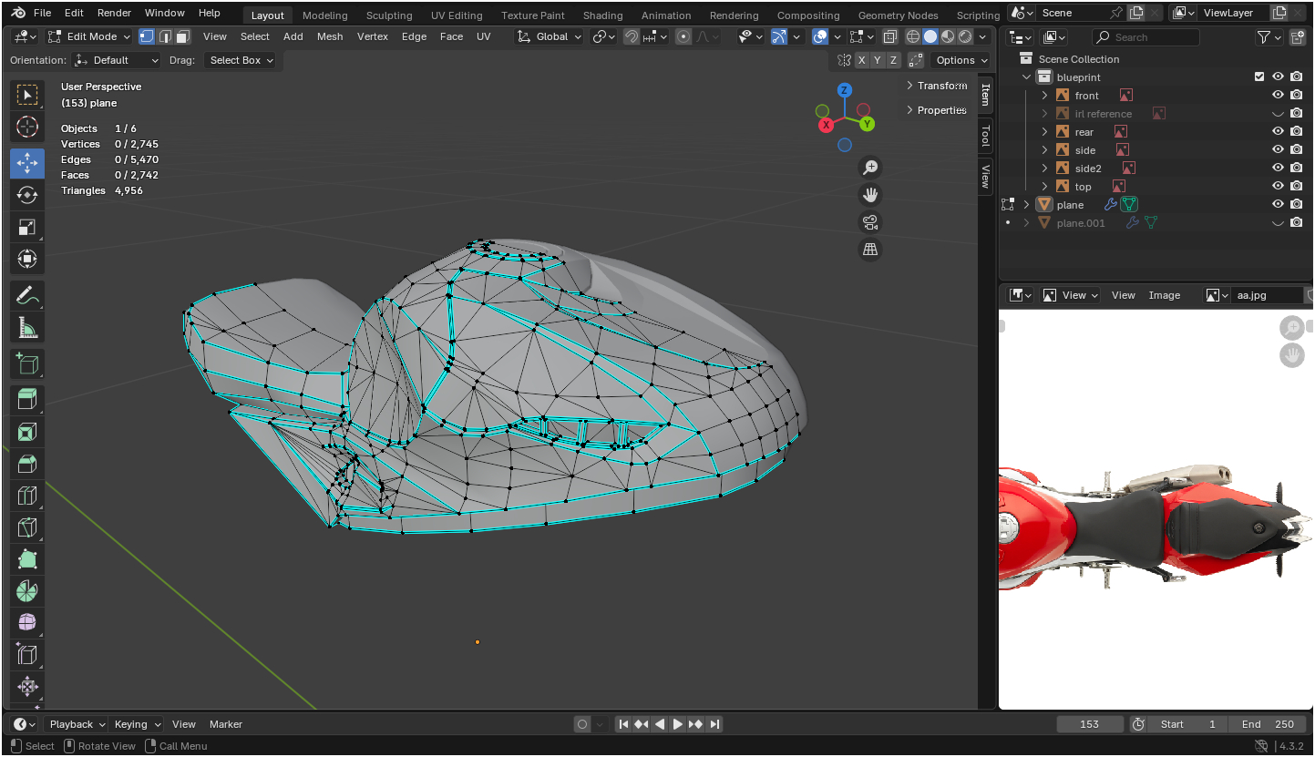Screen dimensions: 1315x757
Task: Click the Cursor tool
Action: point(27,127)
